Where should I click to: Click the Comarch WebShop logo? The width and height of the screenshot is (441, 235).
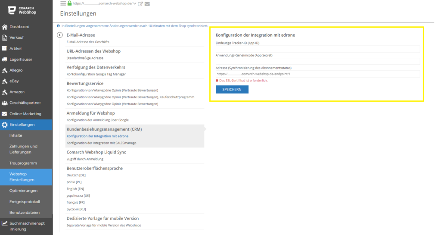pos(22,10)
